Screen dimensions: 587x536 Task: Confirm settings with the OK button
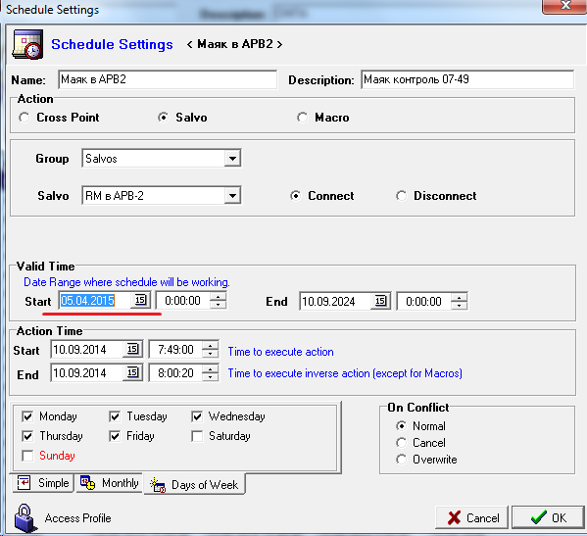548,517
